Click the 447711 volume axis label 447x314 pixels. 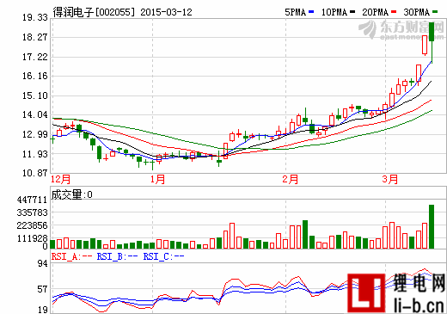coord(32,200)
